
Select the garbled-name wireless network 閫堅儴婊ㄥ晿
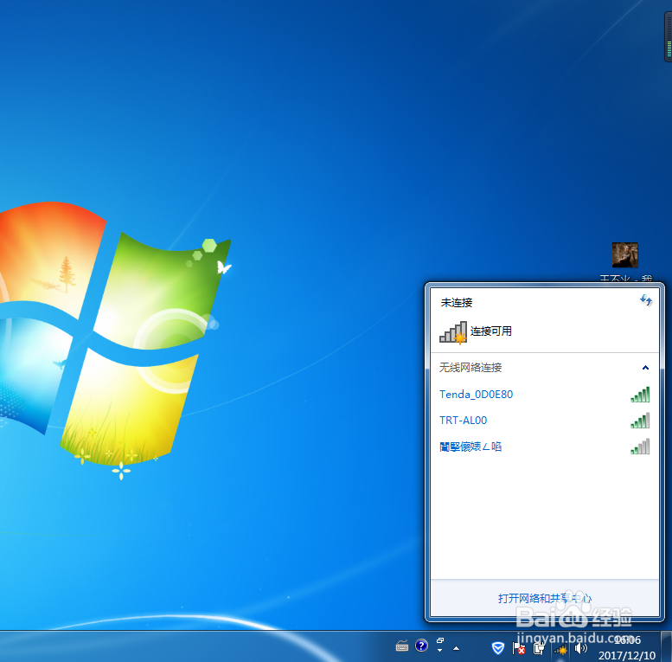tap(544, 447)
